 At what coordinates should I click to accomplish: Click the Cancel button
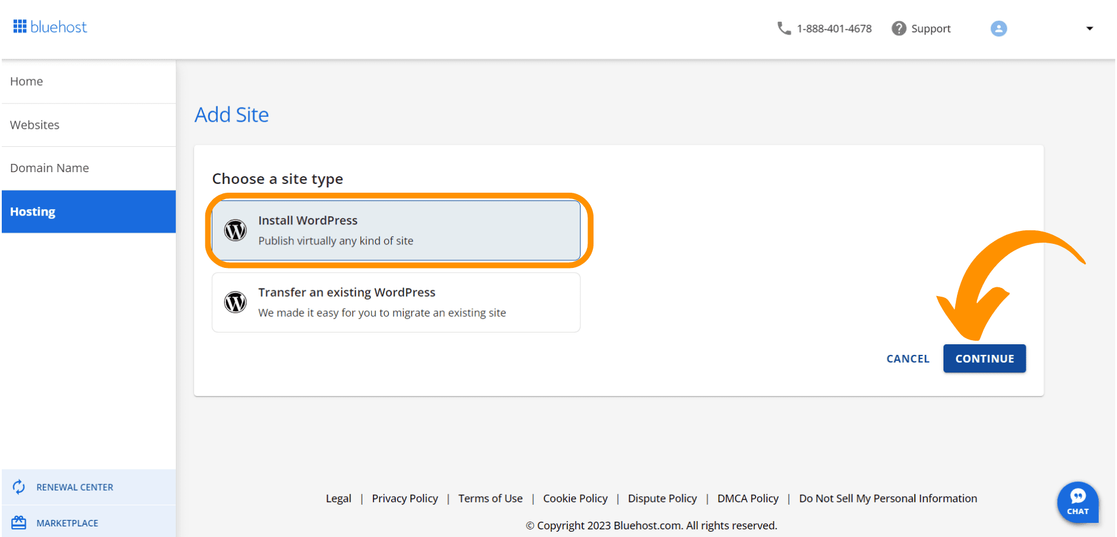coord(908,358)
